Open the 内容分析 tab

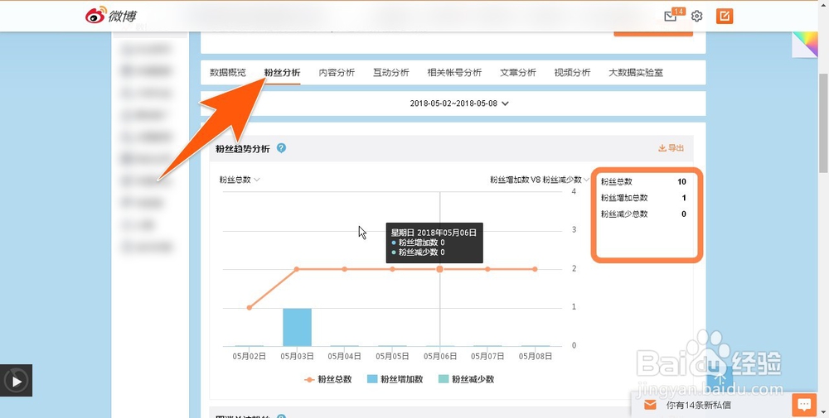(337, 73)
